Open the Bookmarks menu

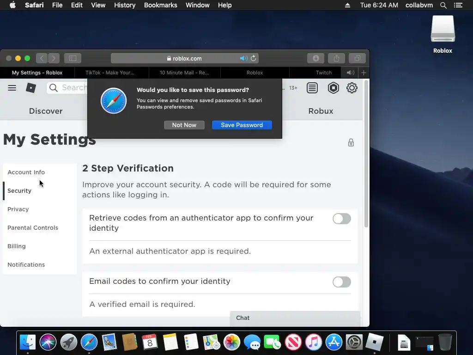160,5
